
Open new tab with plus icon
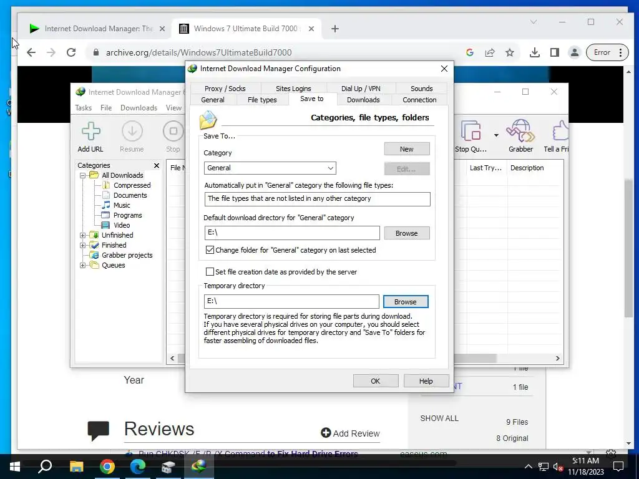point(335,29)
